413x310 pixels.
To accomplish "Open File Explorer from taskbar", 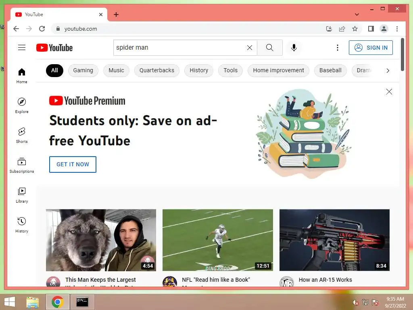I will 33,302.
